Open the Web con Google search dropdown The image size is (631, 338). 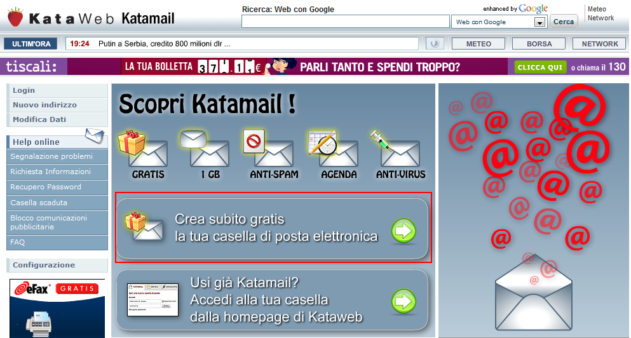point(539,22)
